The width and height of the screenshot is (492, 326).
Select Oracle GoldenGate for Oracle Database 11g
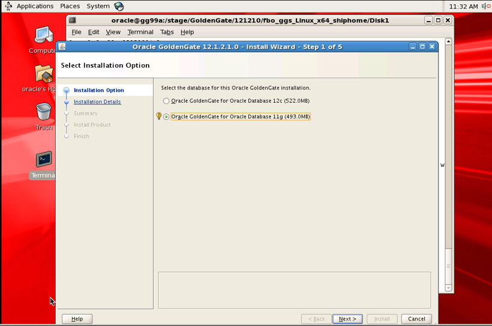(x=166, y=117)
